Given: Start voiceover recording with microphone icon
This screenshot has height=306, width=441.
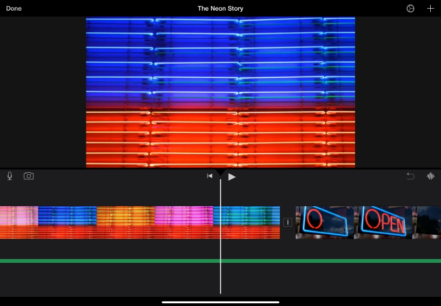Looking at the screenshot, I should (10, 176).
